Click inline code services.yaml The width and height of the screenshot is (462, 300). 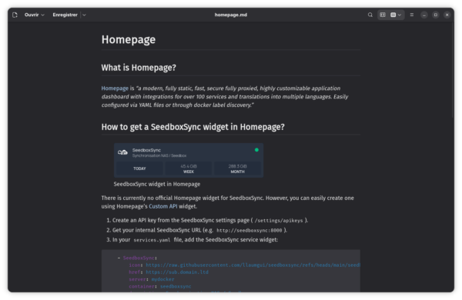[152, 240]
